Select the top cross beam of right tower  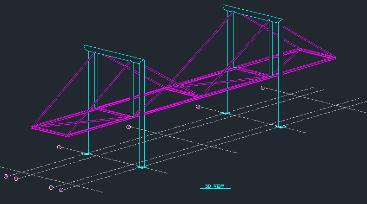(253, 13)
